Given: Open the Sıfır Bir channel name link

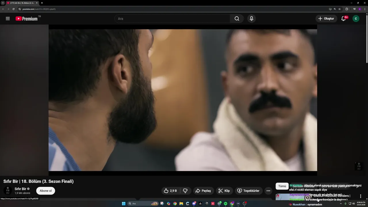Looking at the screenshot, I should (20, 189).
